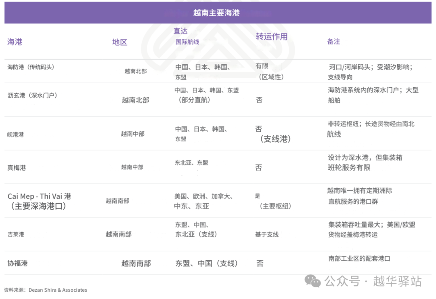Select the 南部工业区的配套港口 remark
Image resolution: width=436 pixels, height=299 pixels.
(359, 259)
